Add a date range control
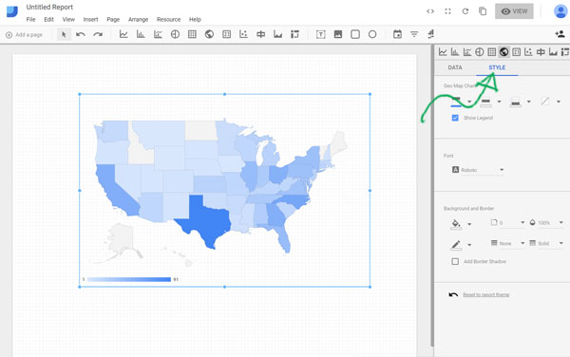This screenshot has width=570, height=357. point(397,34)
